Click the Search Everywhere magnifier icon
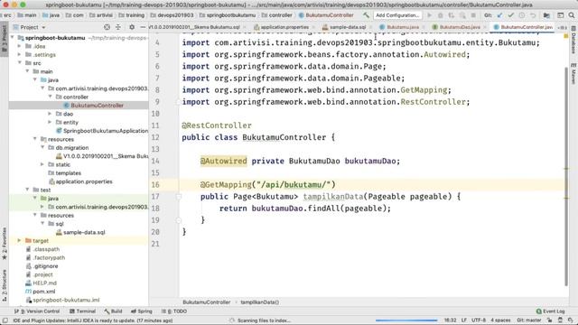578x325 pixels. [x=572, y=15]
